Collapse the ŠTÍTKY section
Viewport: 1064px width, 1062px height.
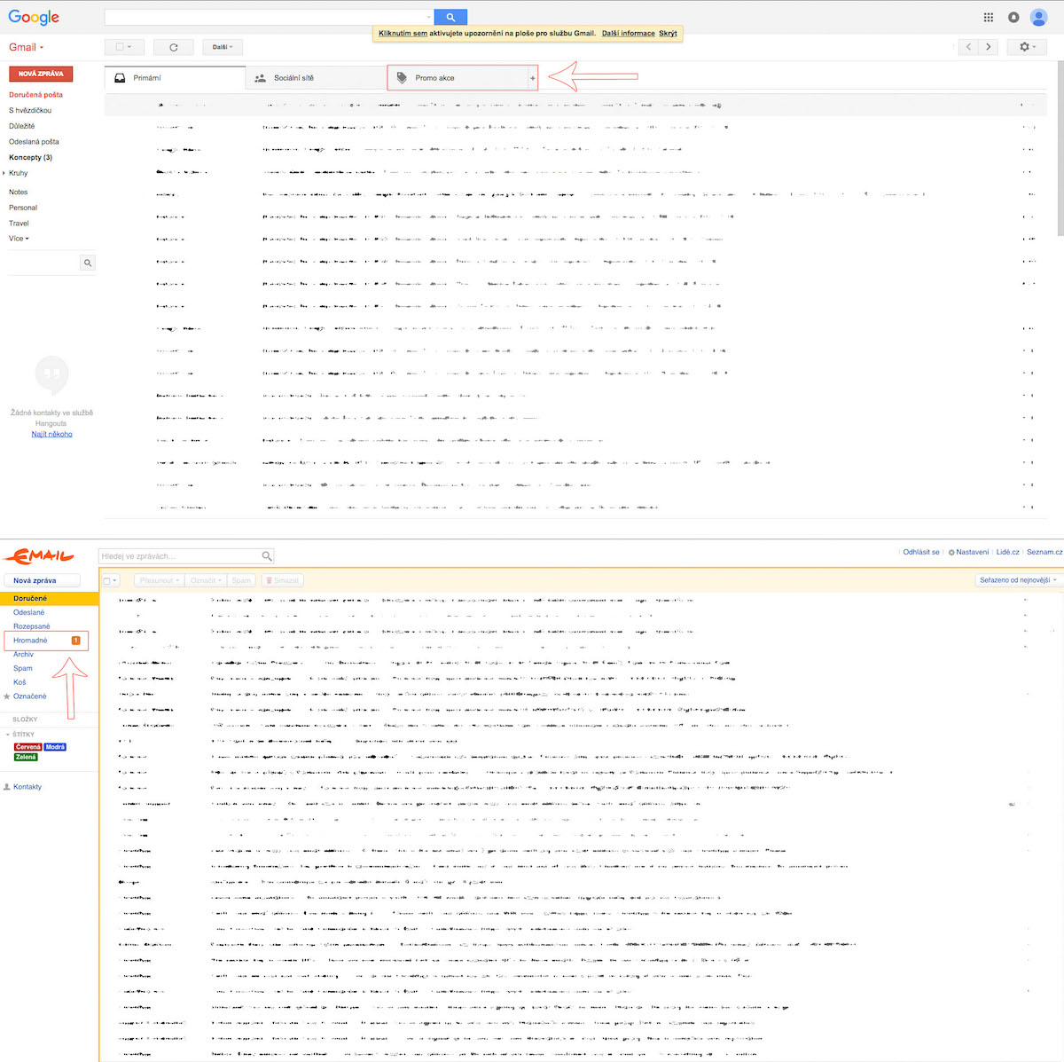pyautogui.click(x=8, y=735)
